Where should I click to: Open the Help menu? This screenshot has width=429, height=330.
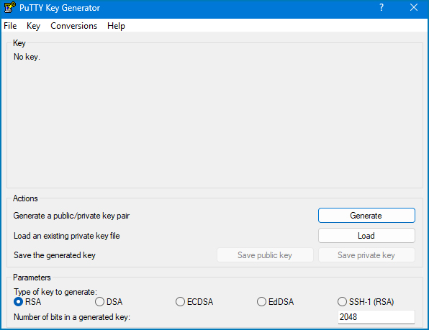coord(116,26)
